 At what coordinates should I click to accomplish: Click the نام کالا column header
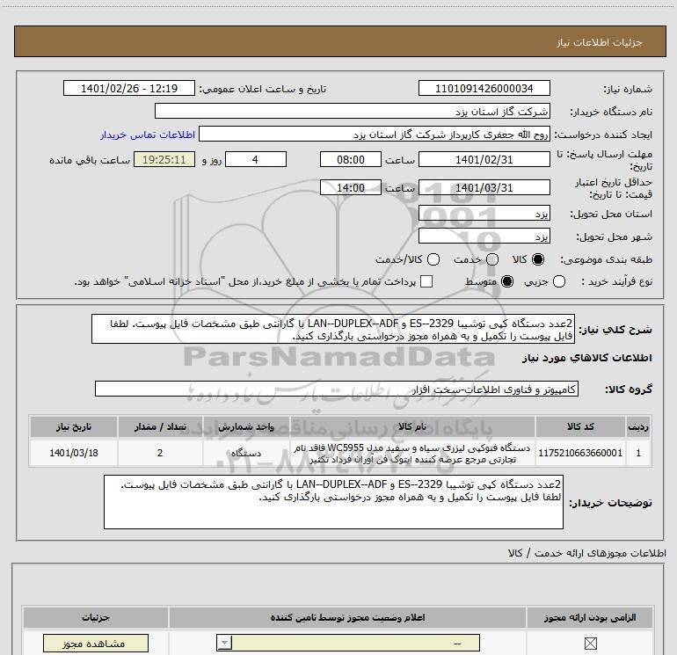412,427
